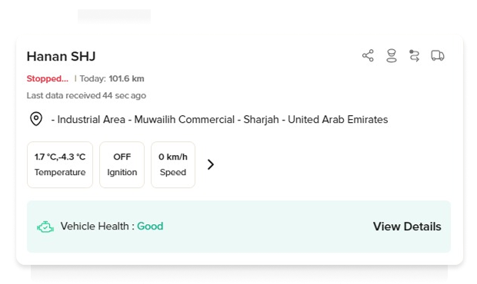Select the Temperature reading card
477x284 pixels.
pos(60,164)
